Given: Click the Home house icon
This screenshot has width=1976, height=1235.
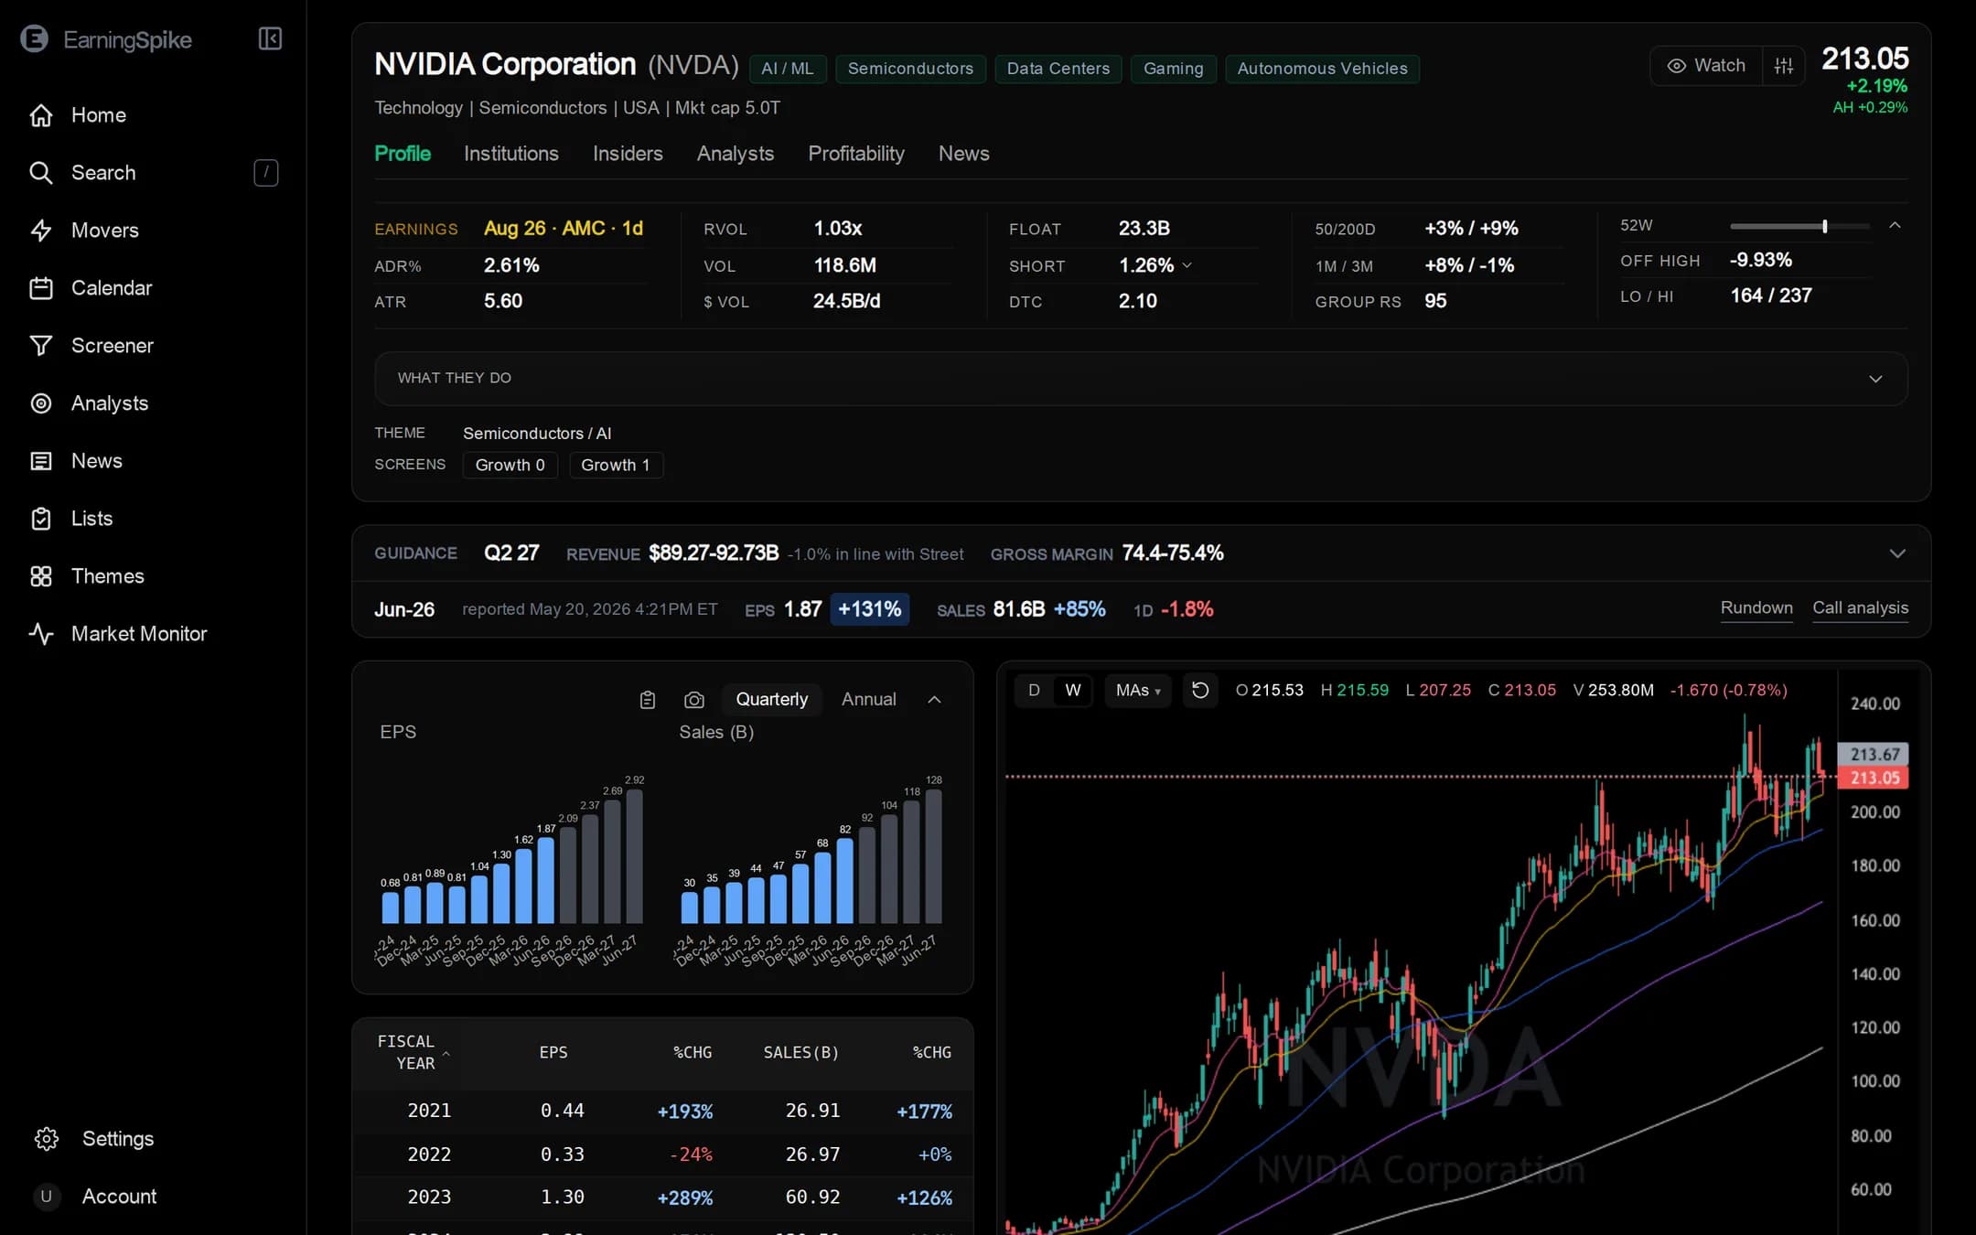Looking at the screenshot, I should pos(41,115).
